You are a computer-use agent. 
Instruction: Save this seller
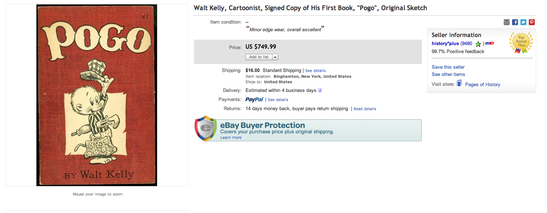(448, 67)
